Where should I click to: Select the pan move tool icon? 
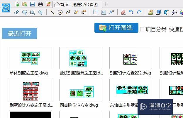pyautogui.click(x=17, y=12)
